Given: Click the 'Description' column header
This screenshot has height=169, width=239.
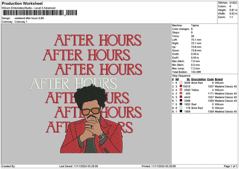Looking at the screenshot, I should click(198, 79).
